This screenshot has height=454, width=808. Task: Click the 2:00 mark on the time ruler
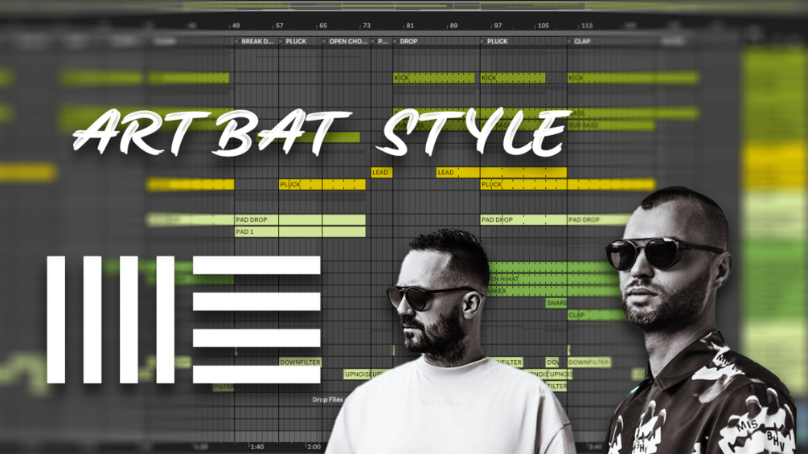pyautogui.click(x=314, y=447)
